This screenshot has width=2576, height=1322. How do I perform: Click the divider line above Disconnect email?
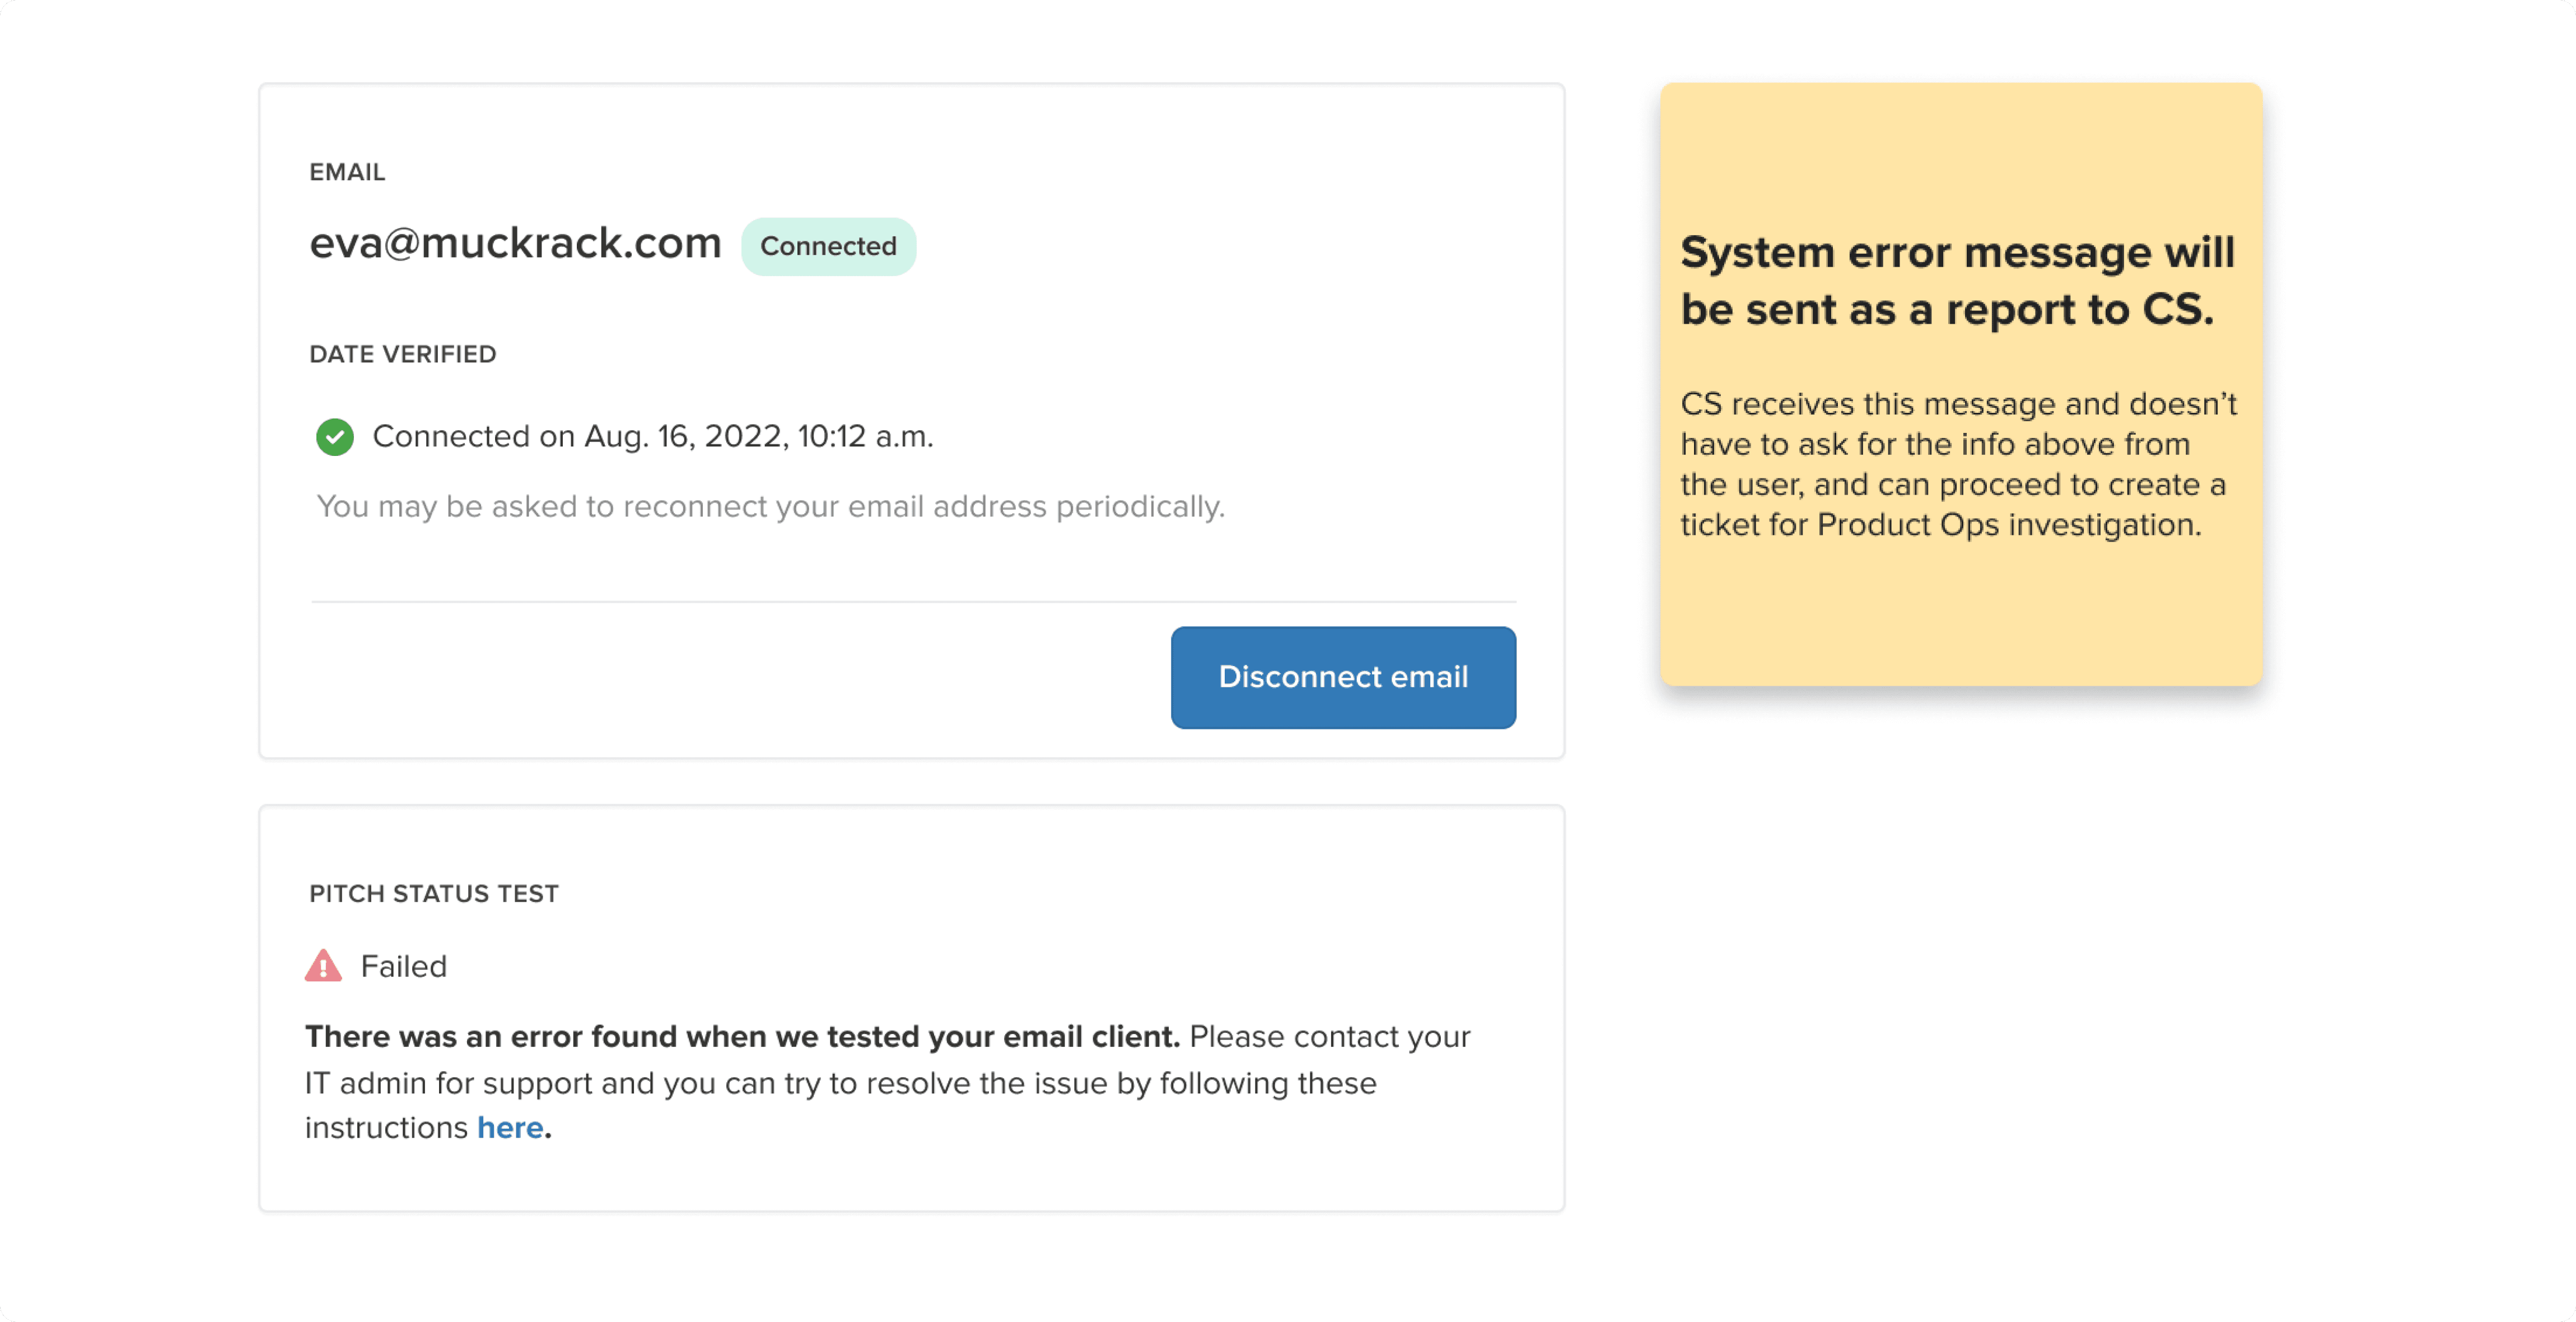pos(914,601)
